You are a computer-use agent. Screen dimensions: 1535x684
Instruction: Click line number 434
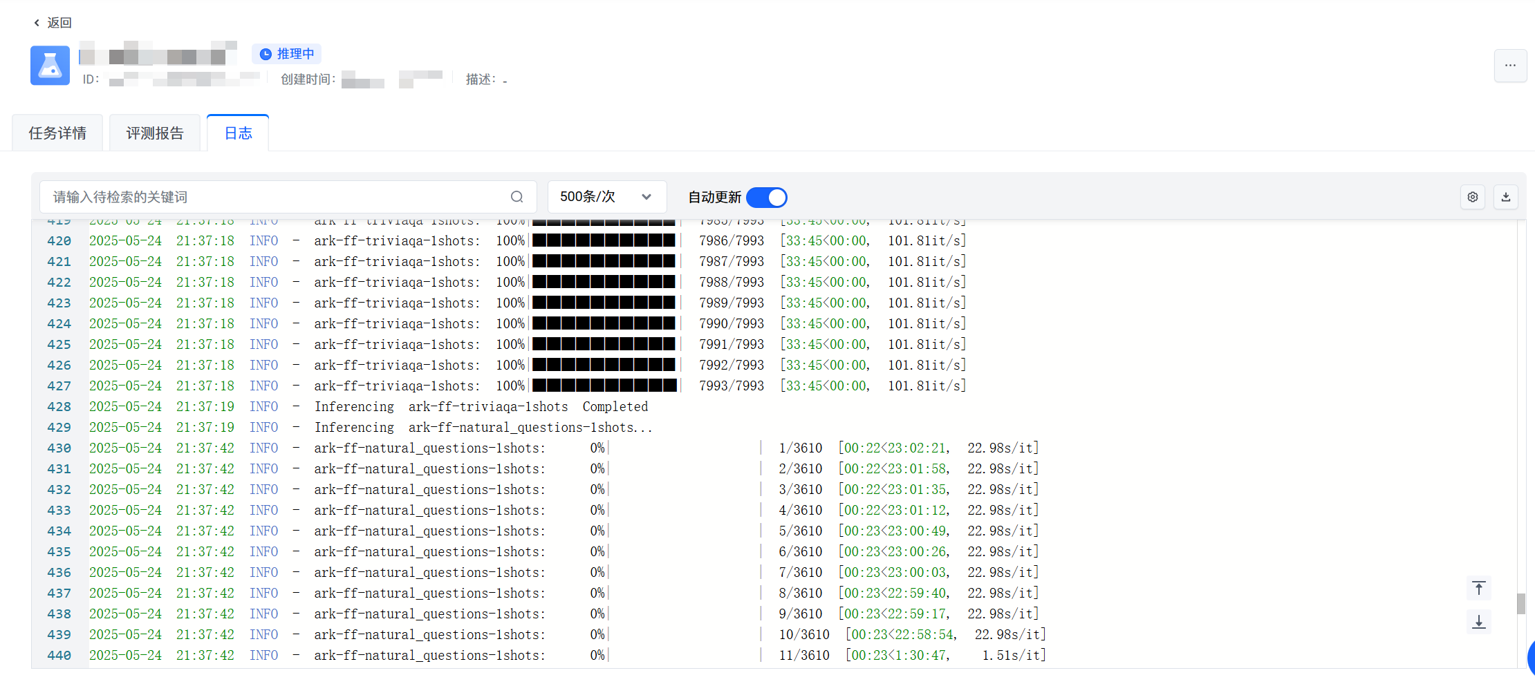coord(59,531)
